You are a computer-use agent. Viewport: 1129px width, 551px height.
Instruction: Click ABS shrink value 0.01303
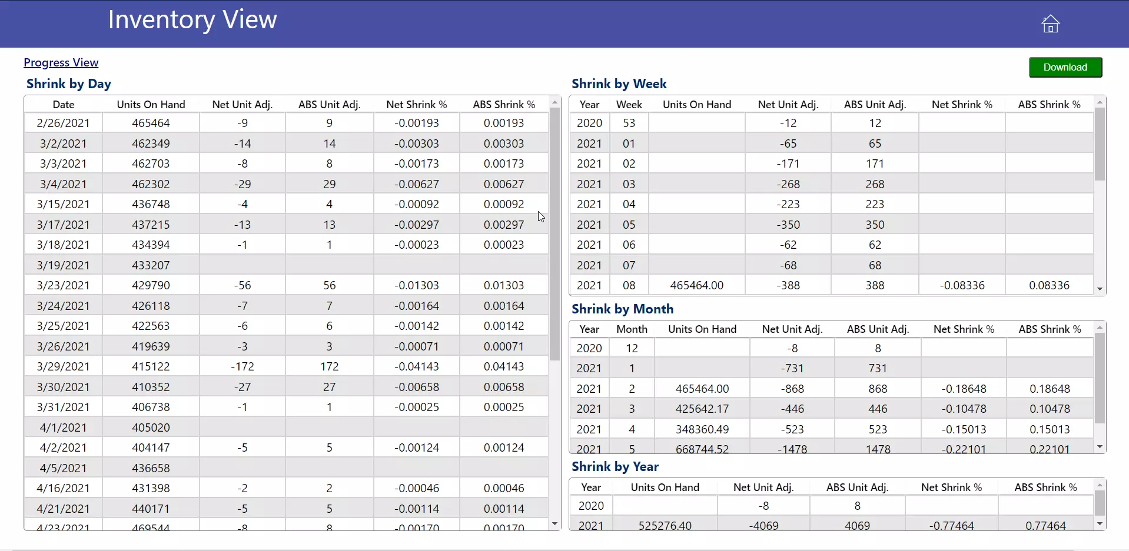pyautogui.click(x=504, y=285)
